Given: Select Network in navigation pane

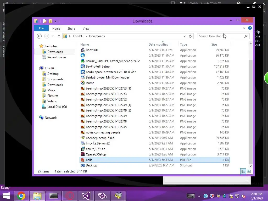Looking at the screenshot, I should click(x=51, y=118).
